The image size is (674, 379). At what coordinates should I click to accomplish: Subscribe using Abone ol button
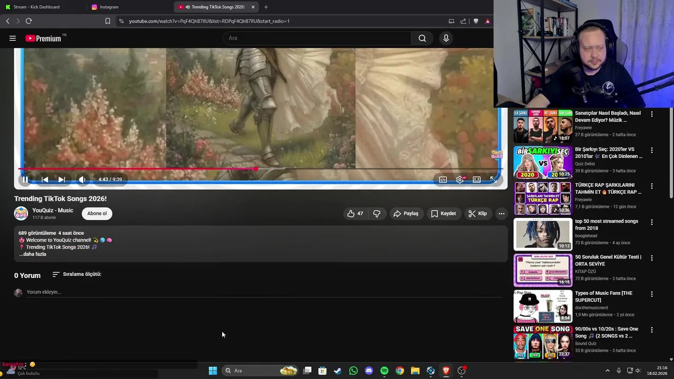coord(97,213)
